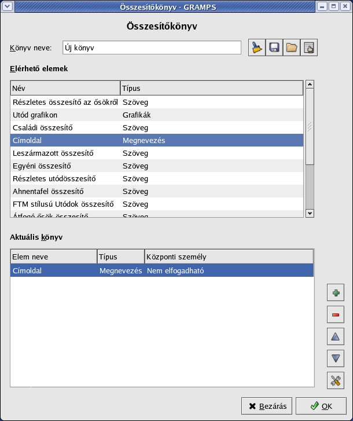
Task: Open a saved book via folder icon
Action: pos(292,48)
